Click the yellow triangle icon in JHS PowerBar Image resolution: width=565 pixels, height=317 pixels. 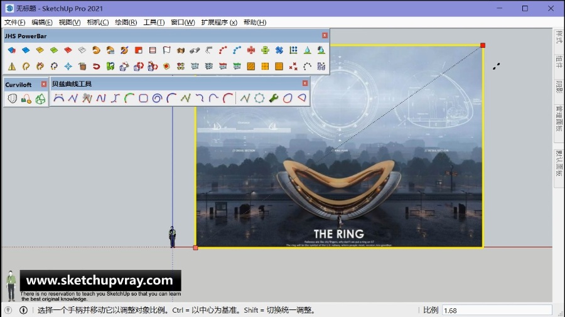(11, 67)
